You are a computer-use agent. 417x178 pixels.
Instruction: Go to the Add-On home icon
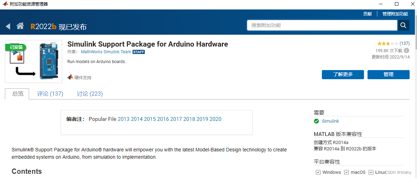[20, 26]
